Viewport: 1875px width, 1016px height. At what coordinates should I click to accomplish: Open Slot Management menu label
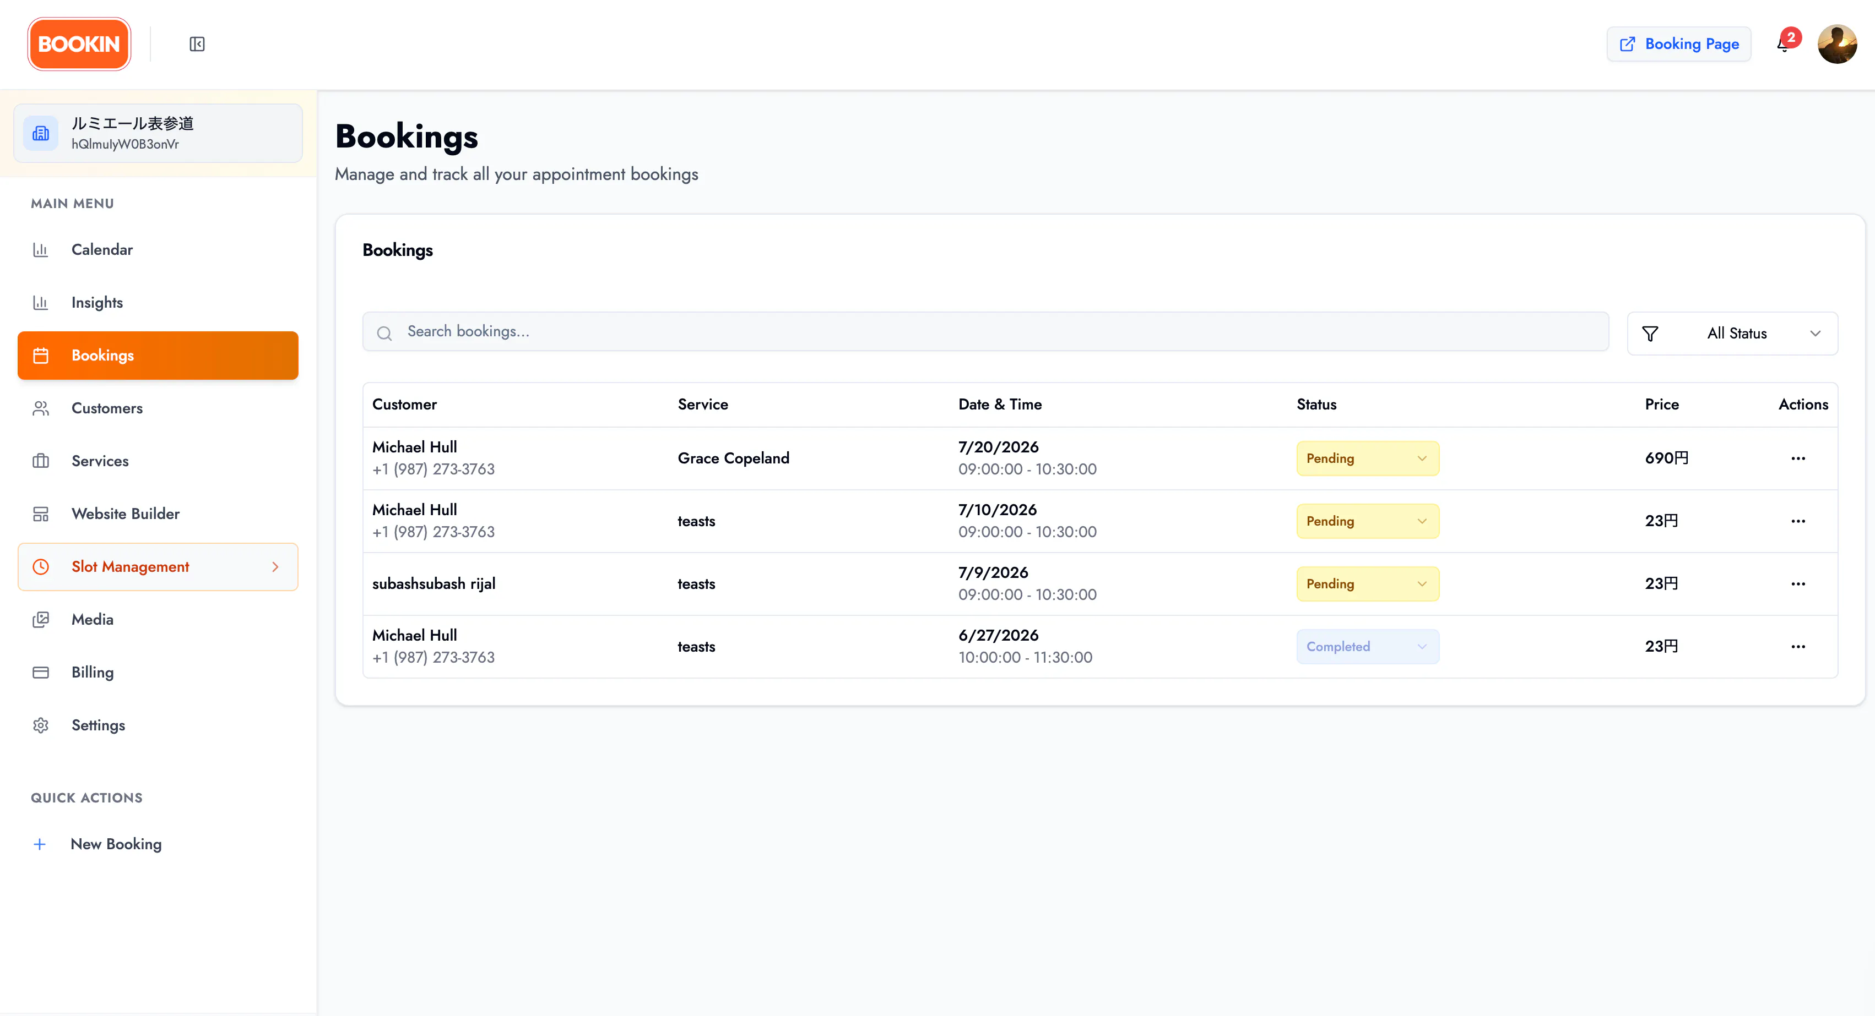pos(131,566)
